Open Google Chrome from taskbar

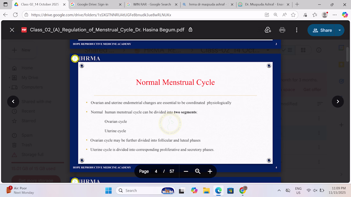pos(243,191)
